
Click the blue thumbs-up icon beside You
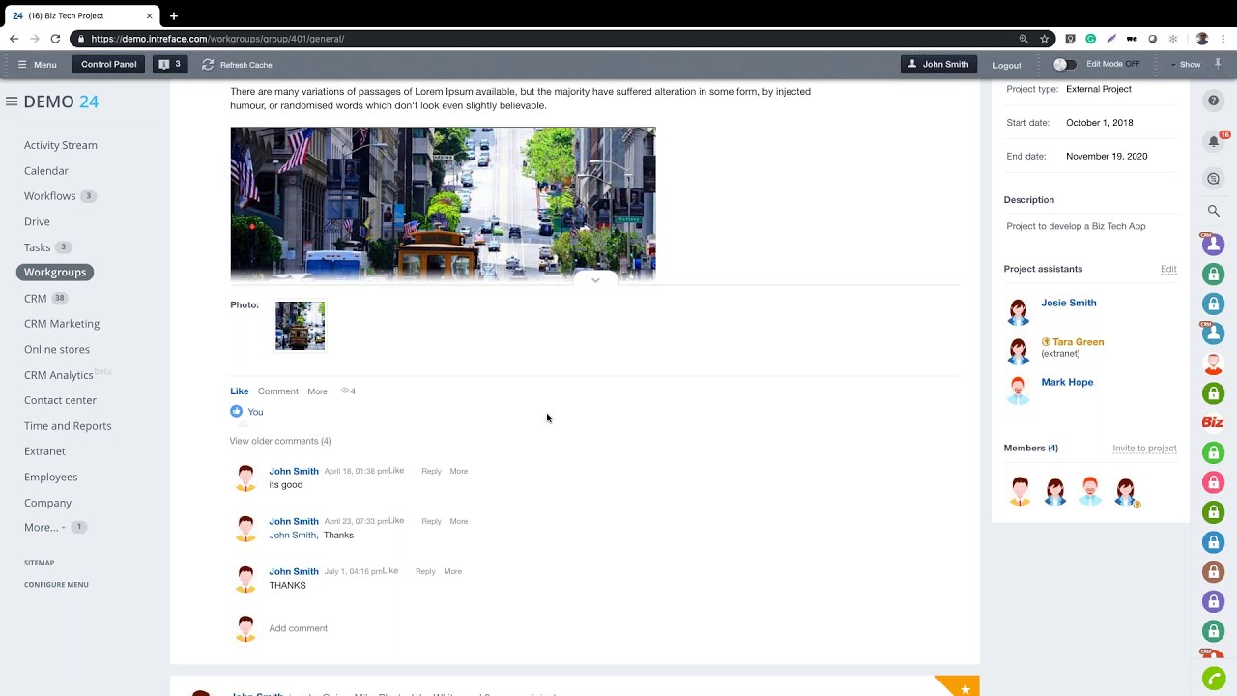point(236,412)
